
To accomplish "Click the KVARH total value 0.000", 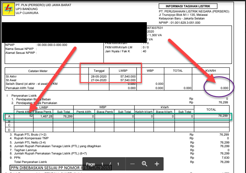I will click(224, 88).
